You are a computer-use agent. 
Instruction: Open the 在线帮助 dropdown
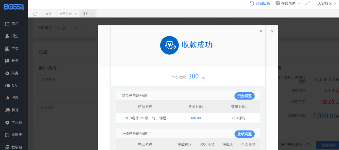288,3
